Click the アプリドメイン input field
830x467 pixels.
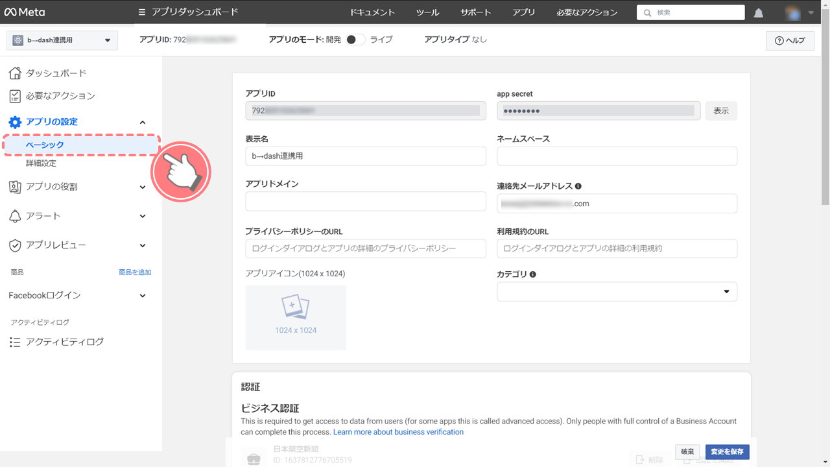click(366, 202)
